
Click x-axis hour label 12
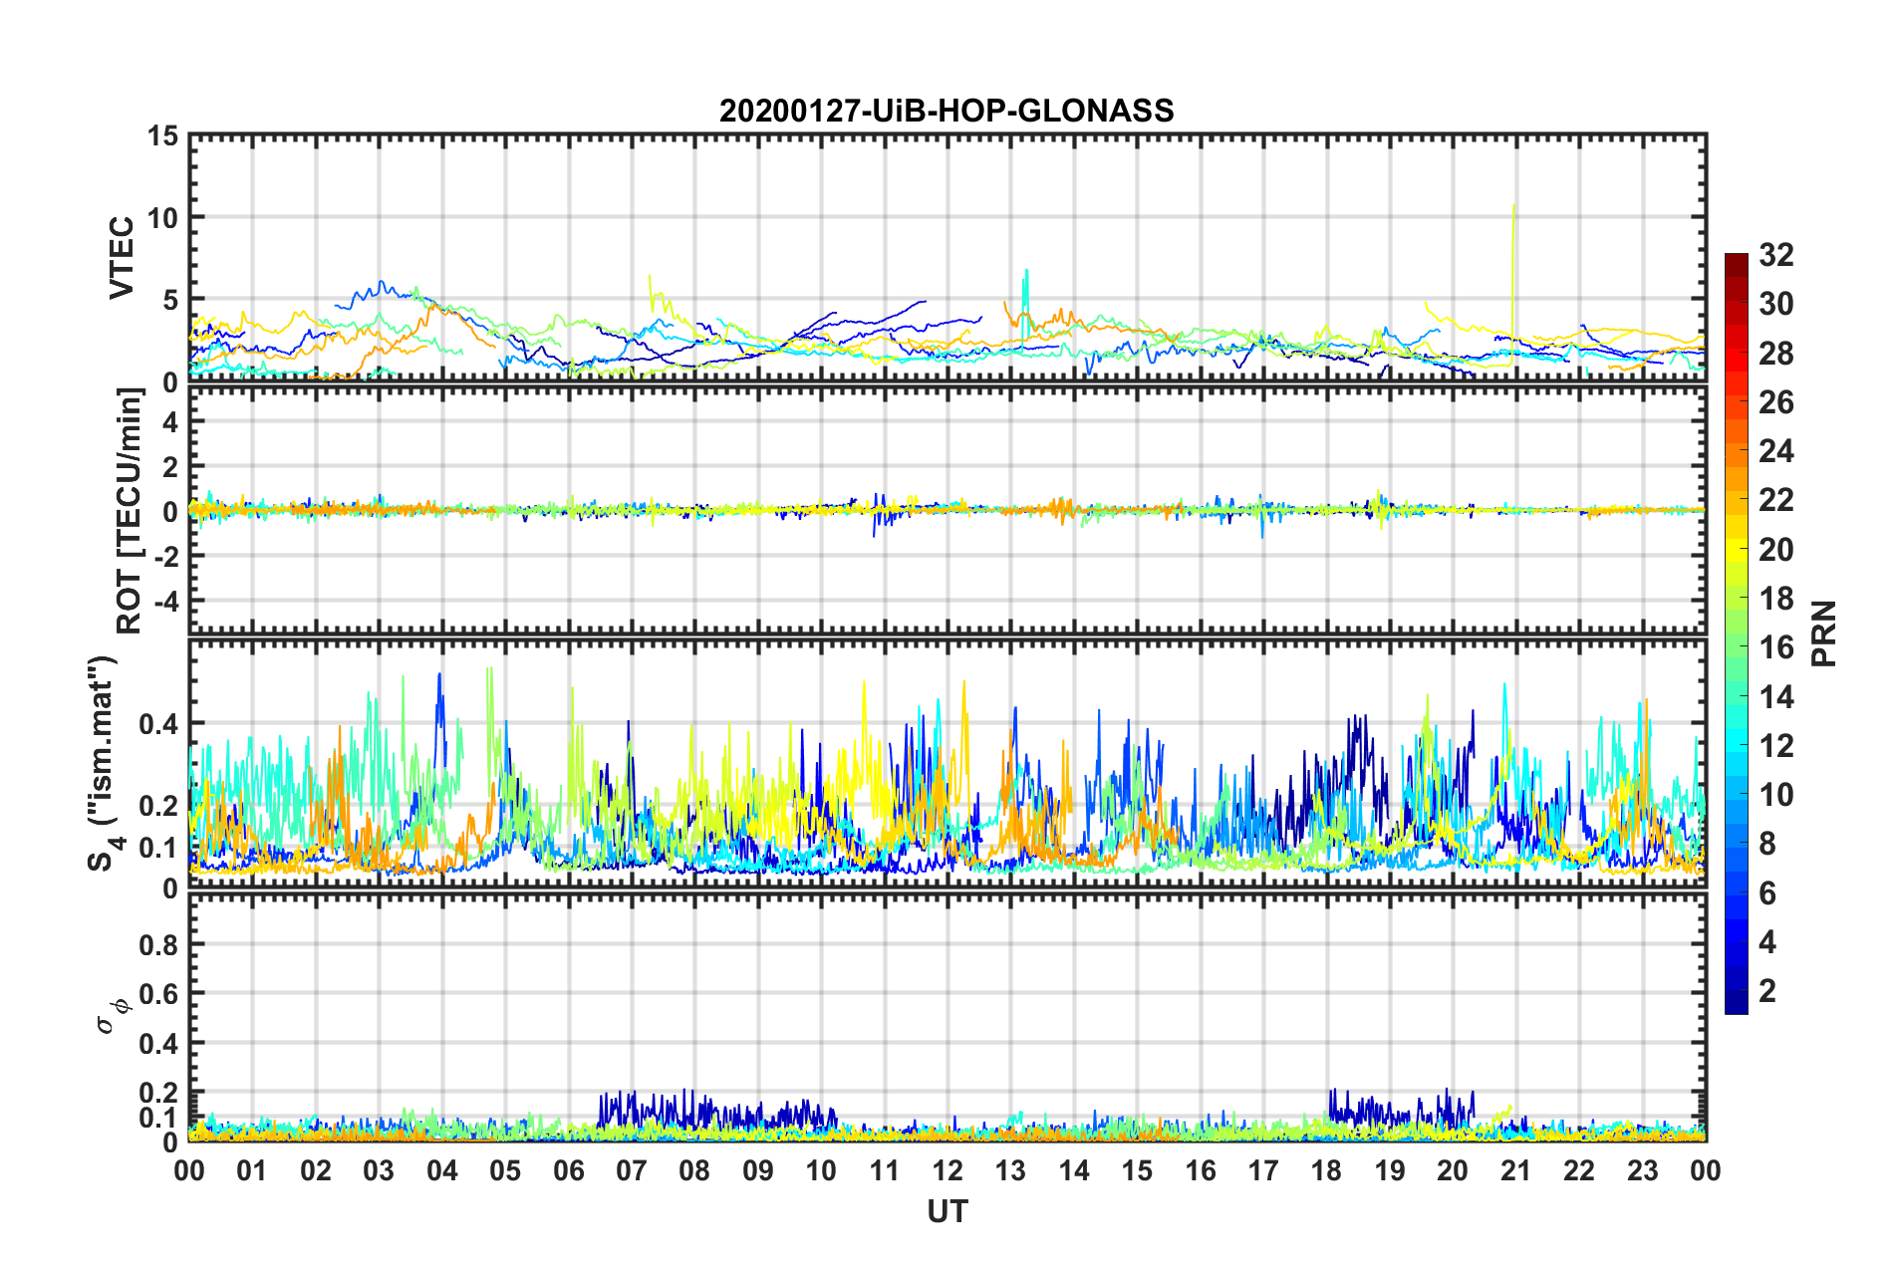[947, 1170]
